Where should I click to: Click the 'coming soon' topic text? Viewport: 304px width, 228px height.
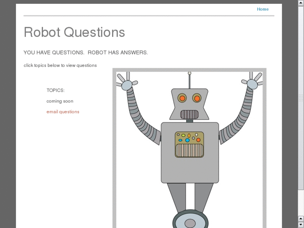60,101
